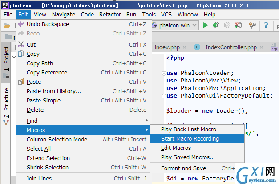Viewport: 279px width, 184px height.
Task: Click the Cut scissors icon
Action: (x=21, y=44)
